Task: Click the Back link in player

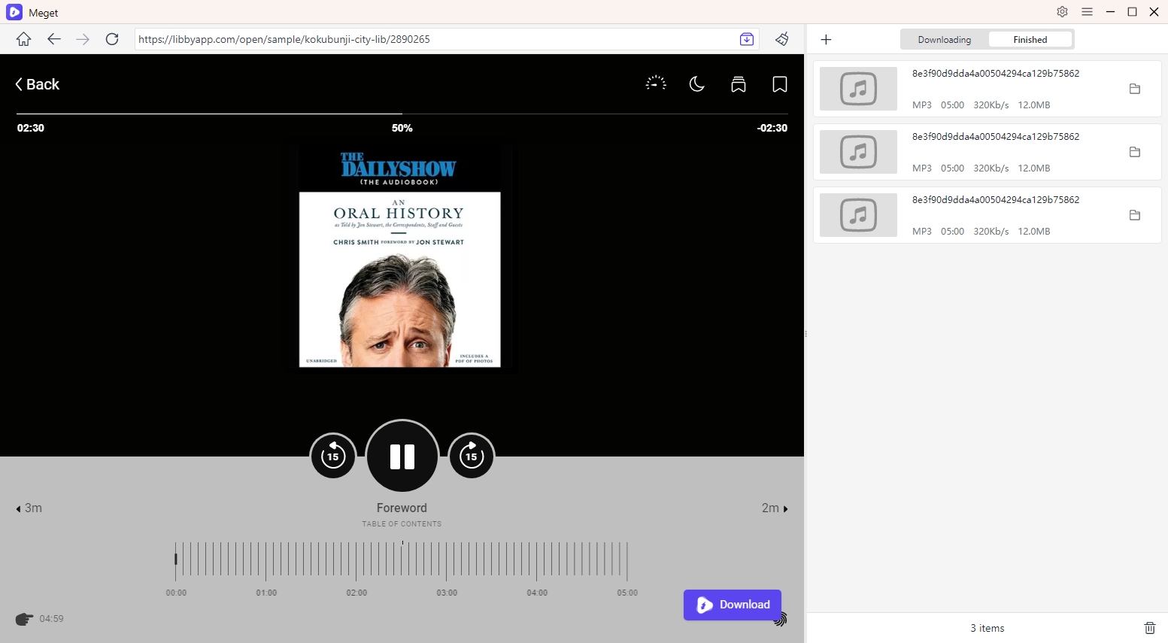Action: (38, 84)
